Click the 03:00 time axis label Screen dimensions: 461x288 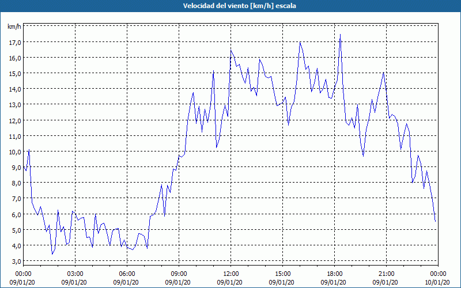[x=75, y=274]
